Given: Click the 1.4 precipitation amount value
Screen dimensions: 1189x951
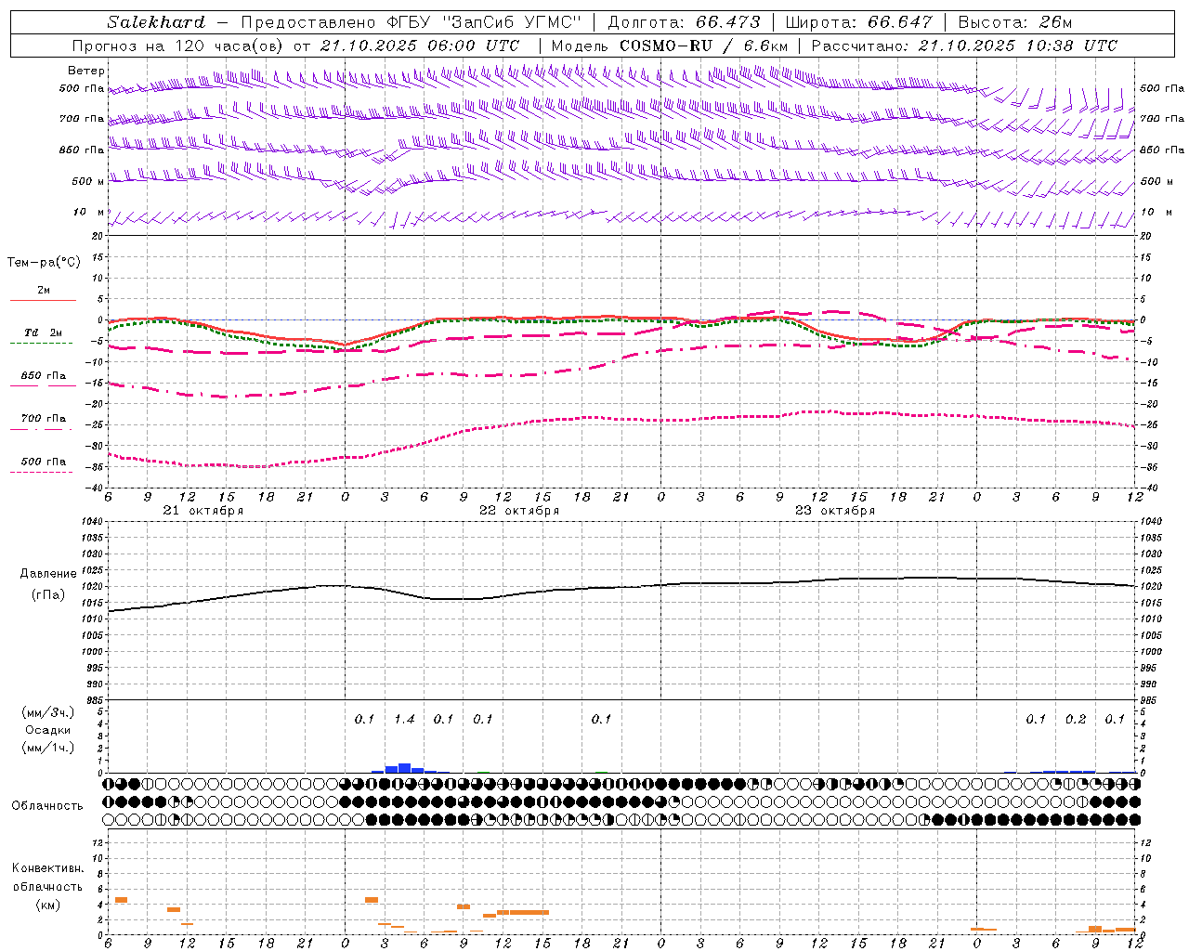Looking at the screenshot, I should point(404,719).
